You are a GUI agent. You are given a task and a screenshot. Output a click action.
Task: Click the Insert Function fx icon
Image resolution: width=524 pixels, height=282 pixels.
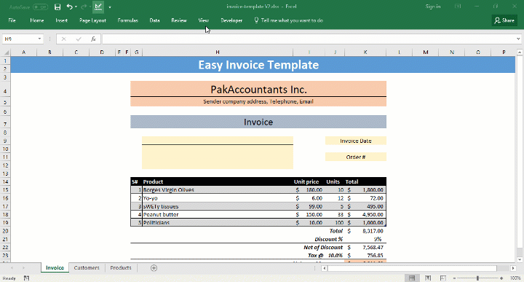pos(93,39)
